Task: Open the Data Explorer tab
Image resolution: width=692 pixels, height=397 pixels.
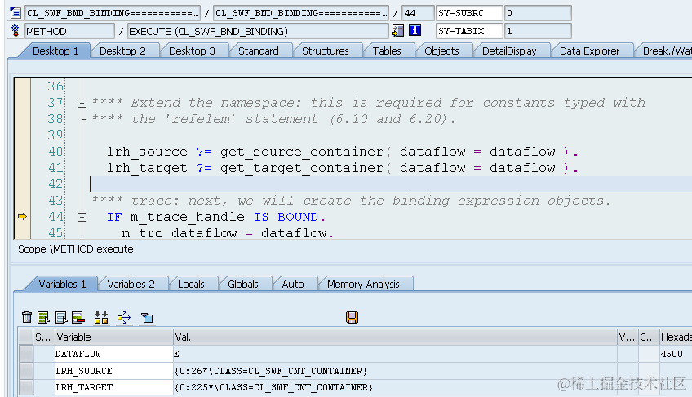Action: [589, 51]
